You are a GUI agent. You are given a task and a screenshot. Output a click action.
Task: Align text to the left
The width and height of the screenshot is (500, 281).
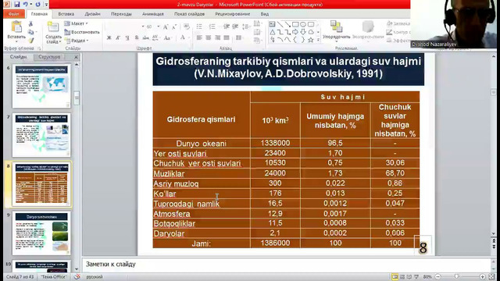coord(199,38)
